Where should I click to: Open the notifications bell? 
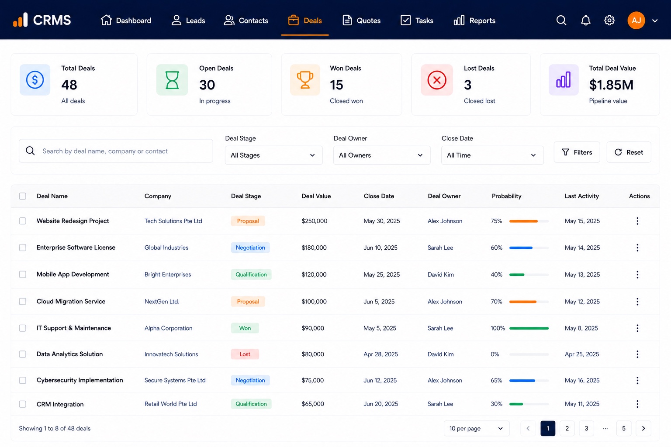point(586,21)
